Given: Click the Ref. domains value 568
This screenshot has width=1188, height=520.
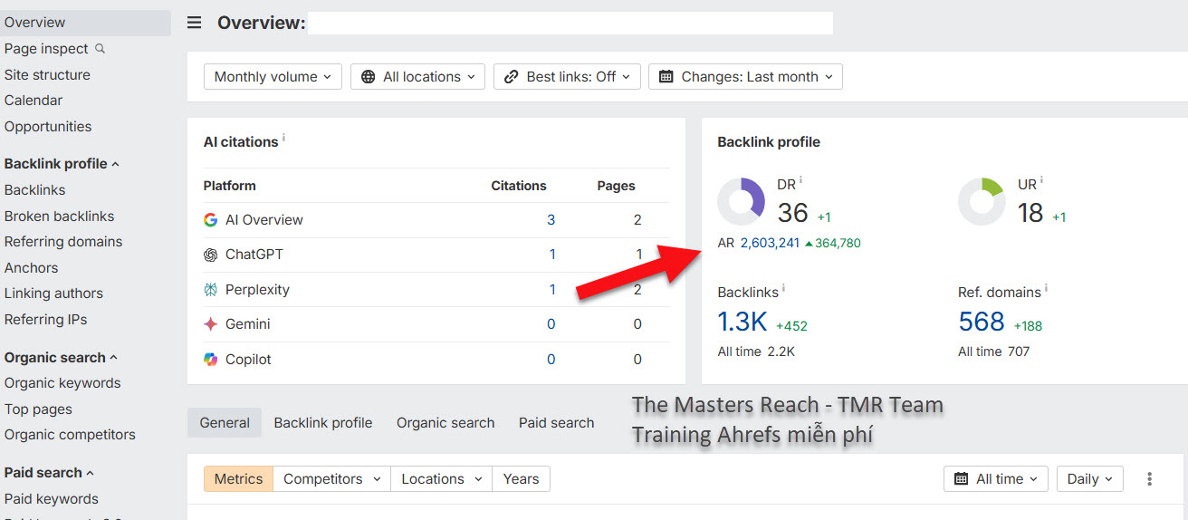Looking at the screenshot, I should coord(982,322).
